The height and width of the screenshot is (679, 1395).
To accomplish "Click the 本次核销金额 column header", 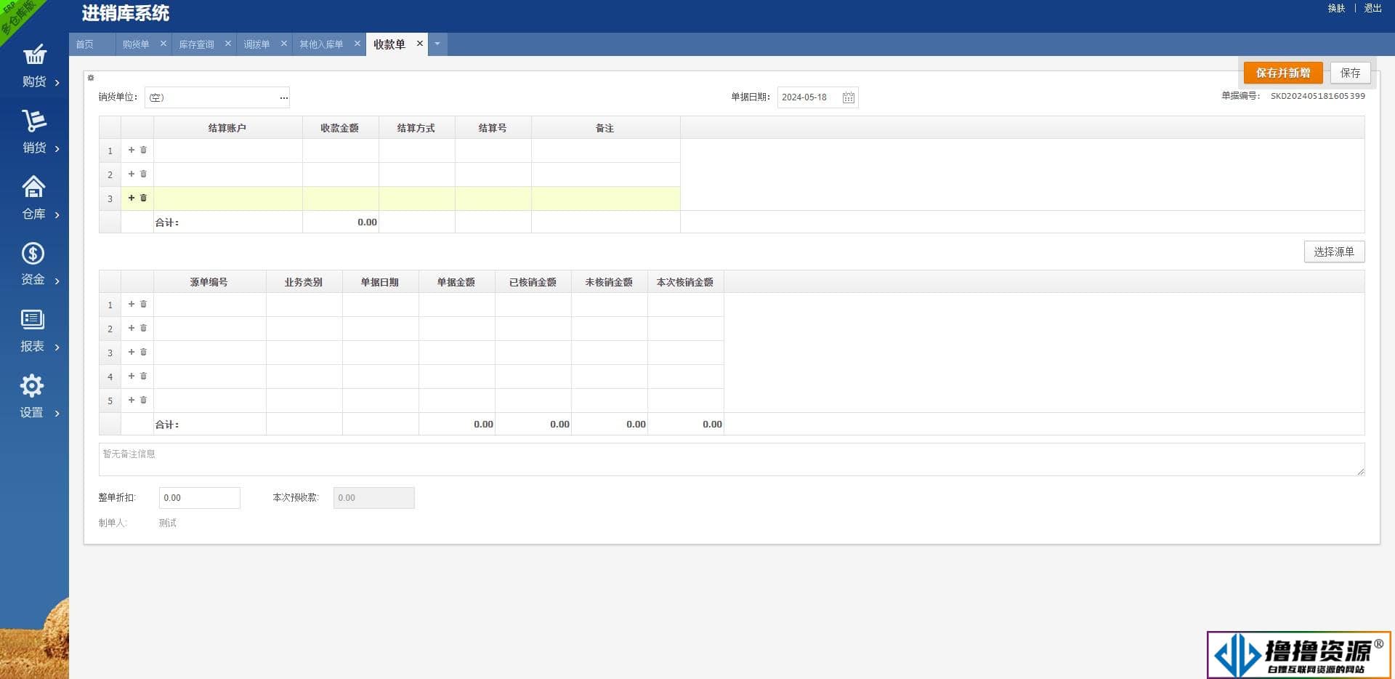I will tap(686, 282).
